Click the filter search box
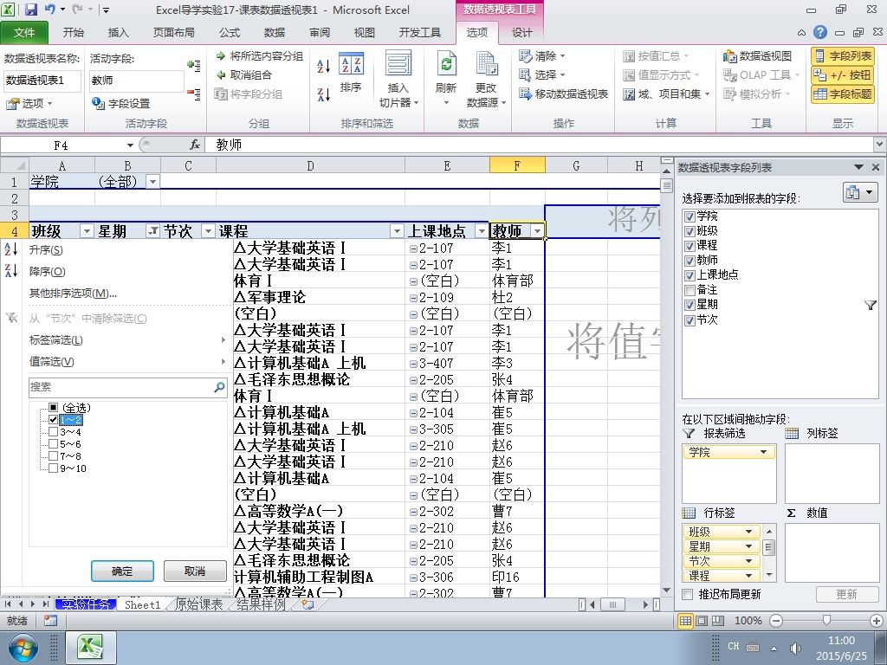The image size is (887, 665). click(128, 387)
